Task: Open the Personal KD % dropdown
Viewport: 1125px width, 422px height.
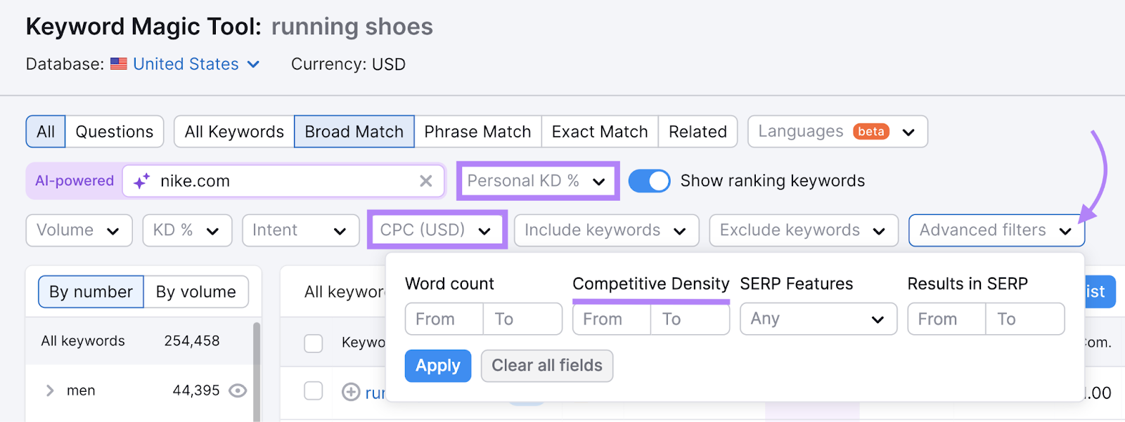Action: pyautogui.click(x=537, y=181)
